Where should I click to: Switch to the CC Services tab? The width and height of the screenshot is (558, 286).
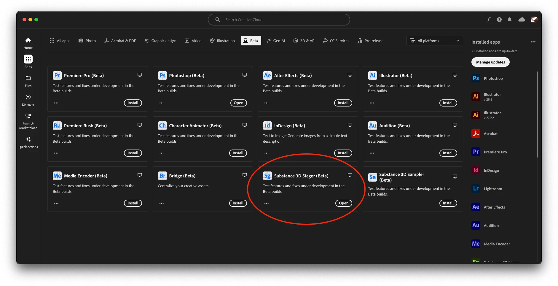point(336,41)
